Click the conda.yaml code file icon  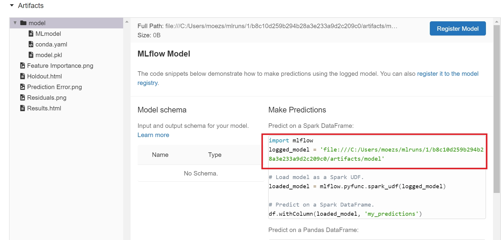point(31,44)
